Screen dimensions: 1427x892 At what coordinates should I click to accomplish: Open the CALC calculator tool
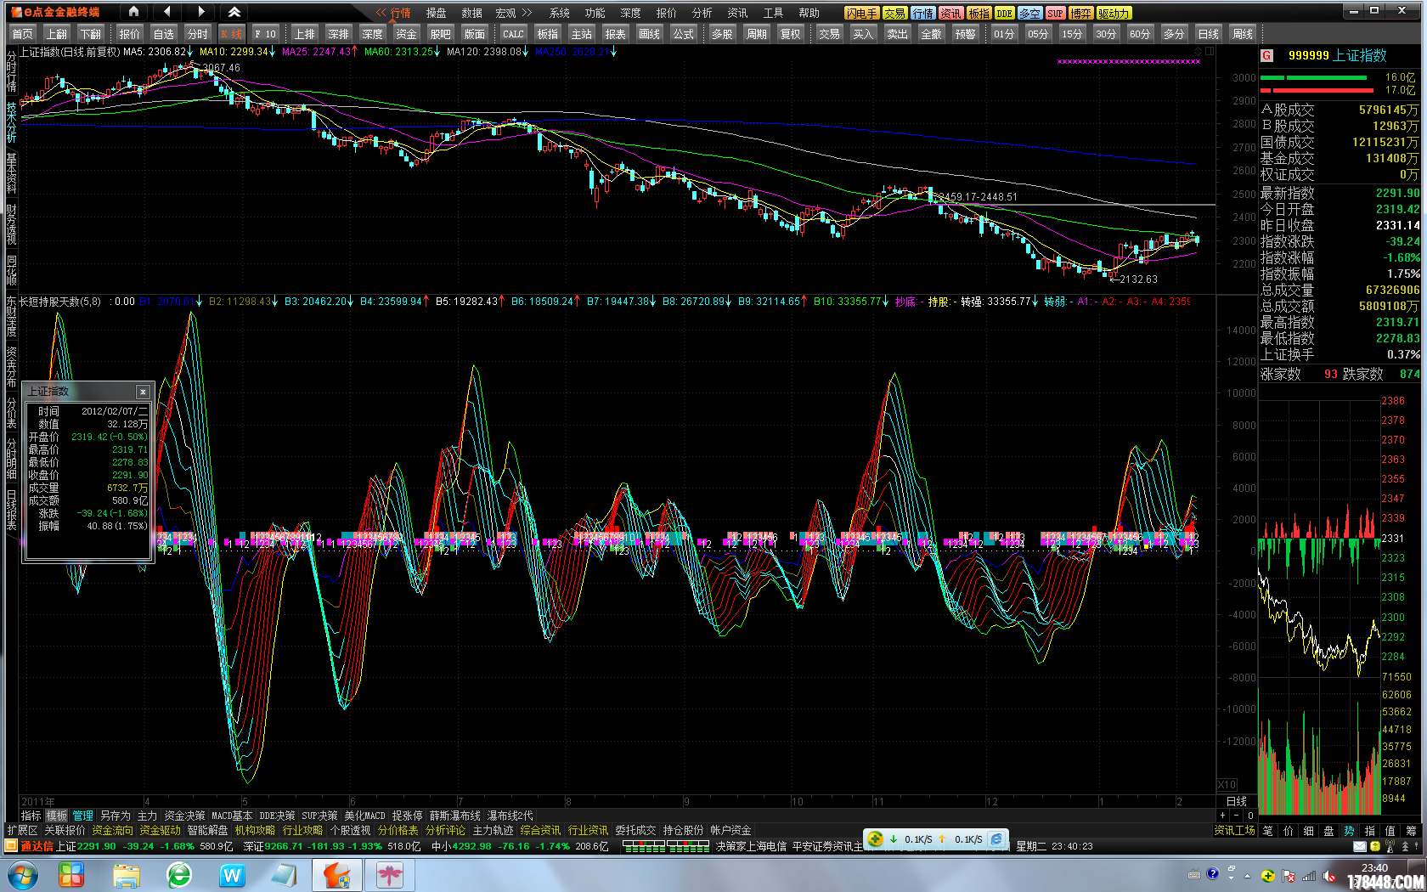(x=512, y=34)
